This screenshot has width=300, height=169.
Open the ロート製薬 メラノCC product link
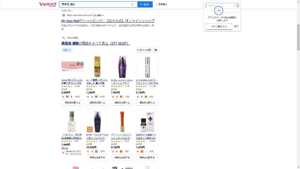tap(97, 81)
